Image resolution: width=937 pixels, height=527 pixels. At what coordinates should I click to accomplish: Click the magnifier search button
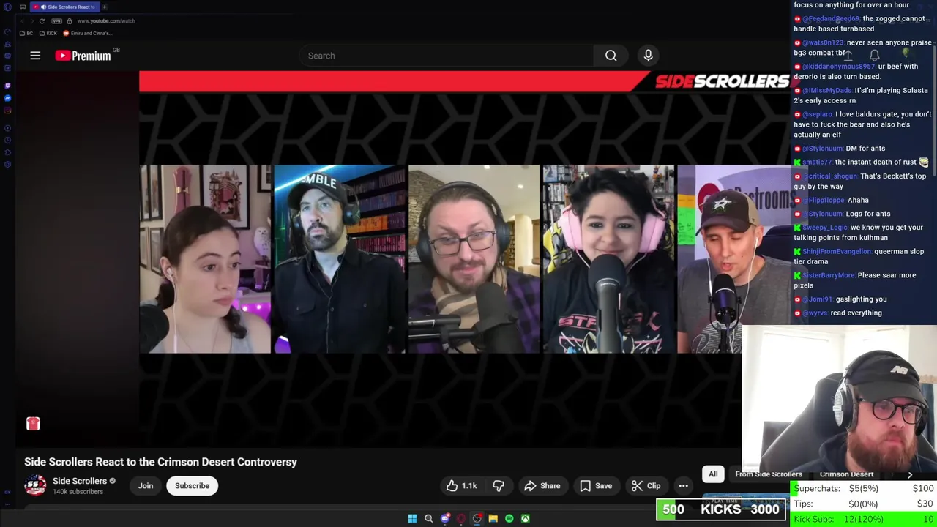coord(611,56)
